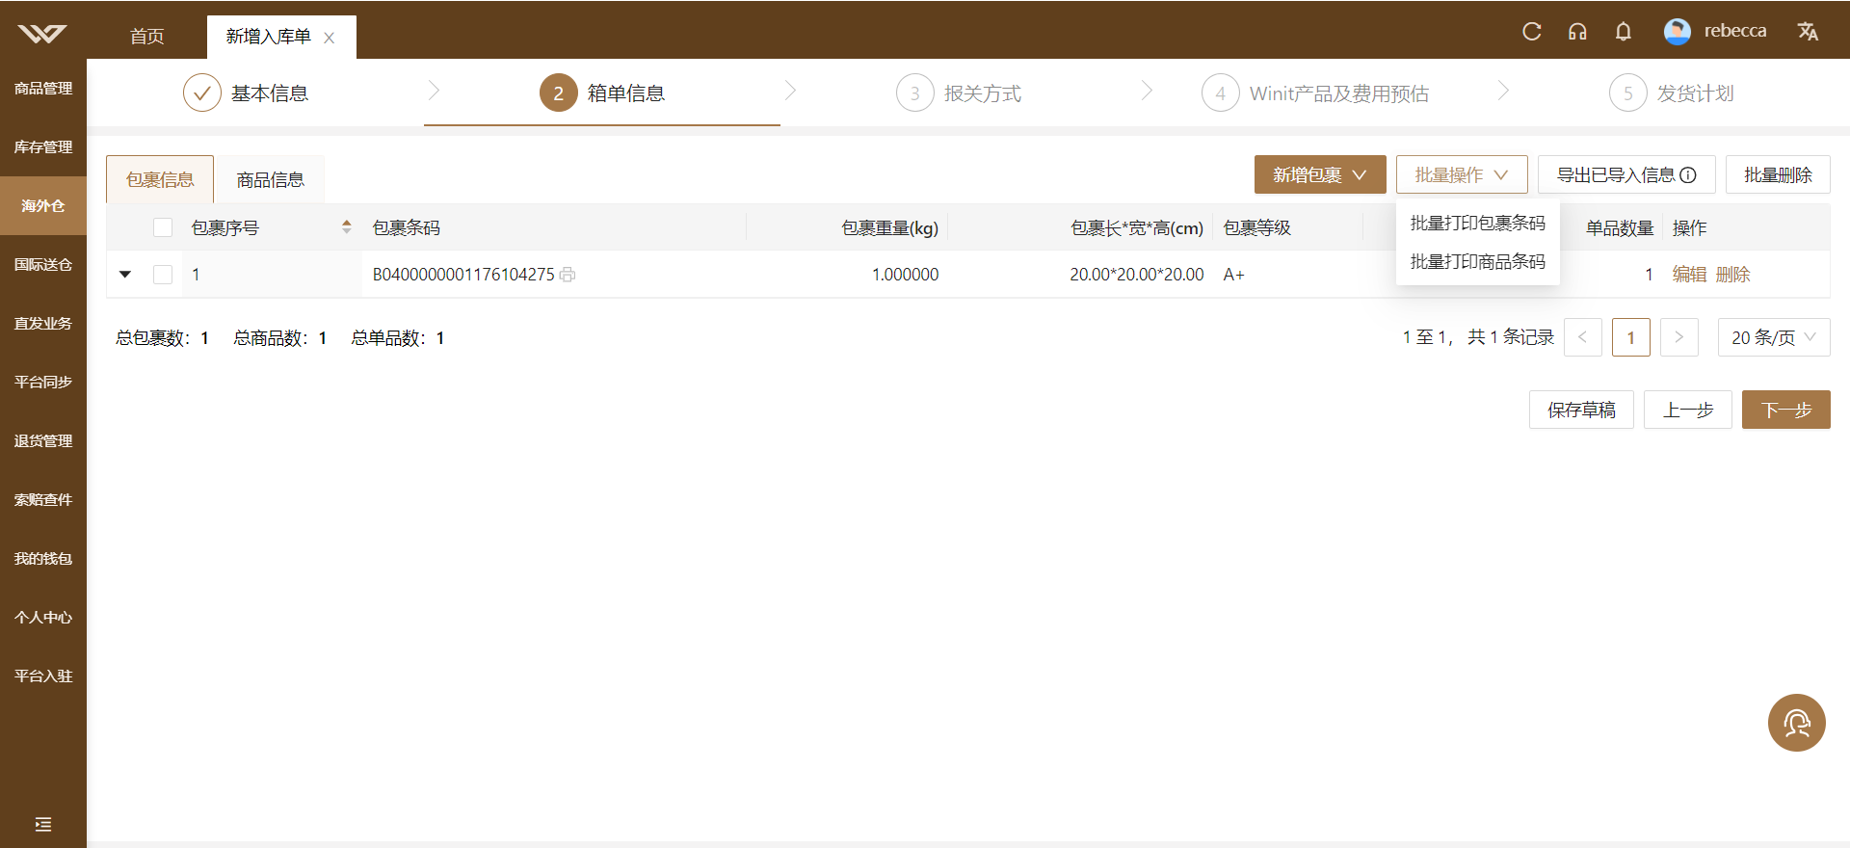This screenshot has width=1850, height=848.
Task: Expand package row 1 details triangle
Action: point(125,275)
